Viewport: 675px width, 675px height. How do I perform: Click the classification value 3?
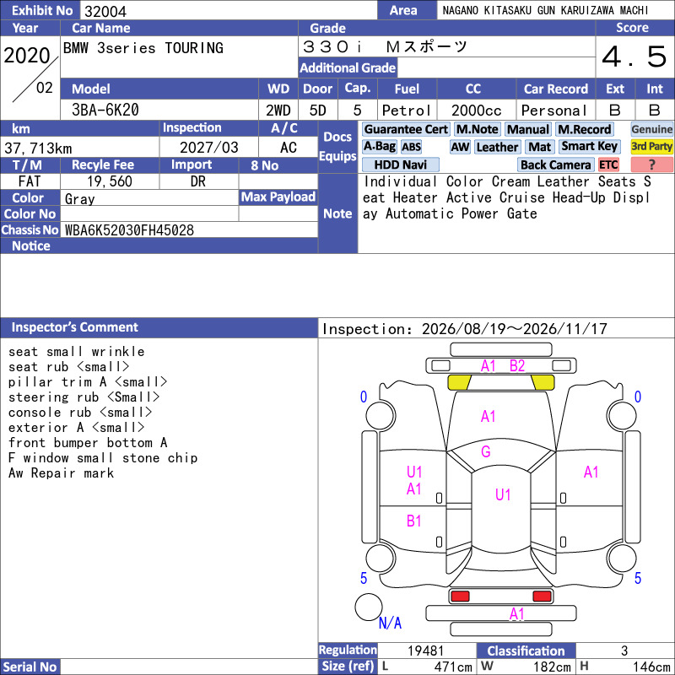(624, 651)
